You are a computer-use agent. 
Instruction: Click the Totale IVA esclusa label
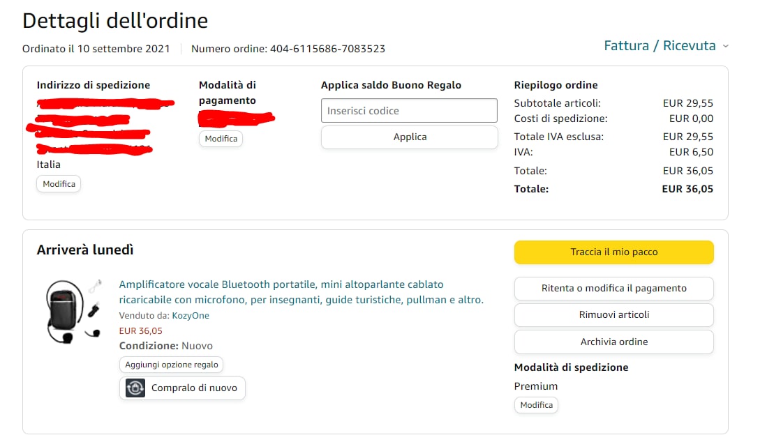click(x=558, y=137)
